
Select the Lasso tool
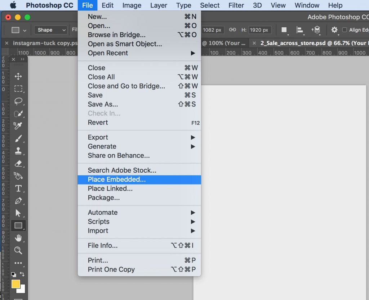[x=18, y=101]
